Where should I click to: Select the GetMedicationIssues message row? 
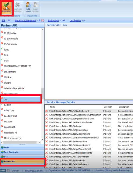[x=89, y=122]
